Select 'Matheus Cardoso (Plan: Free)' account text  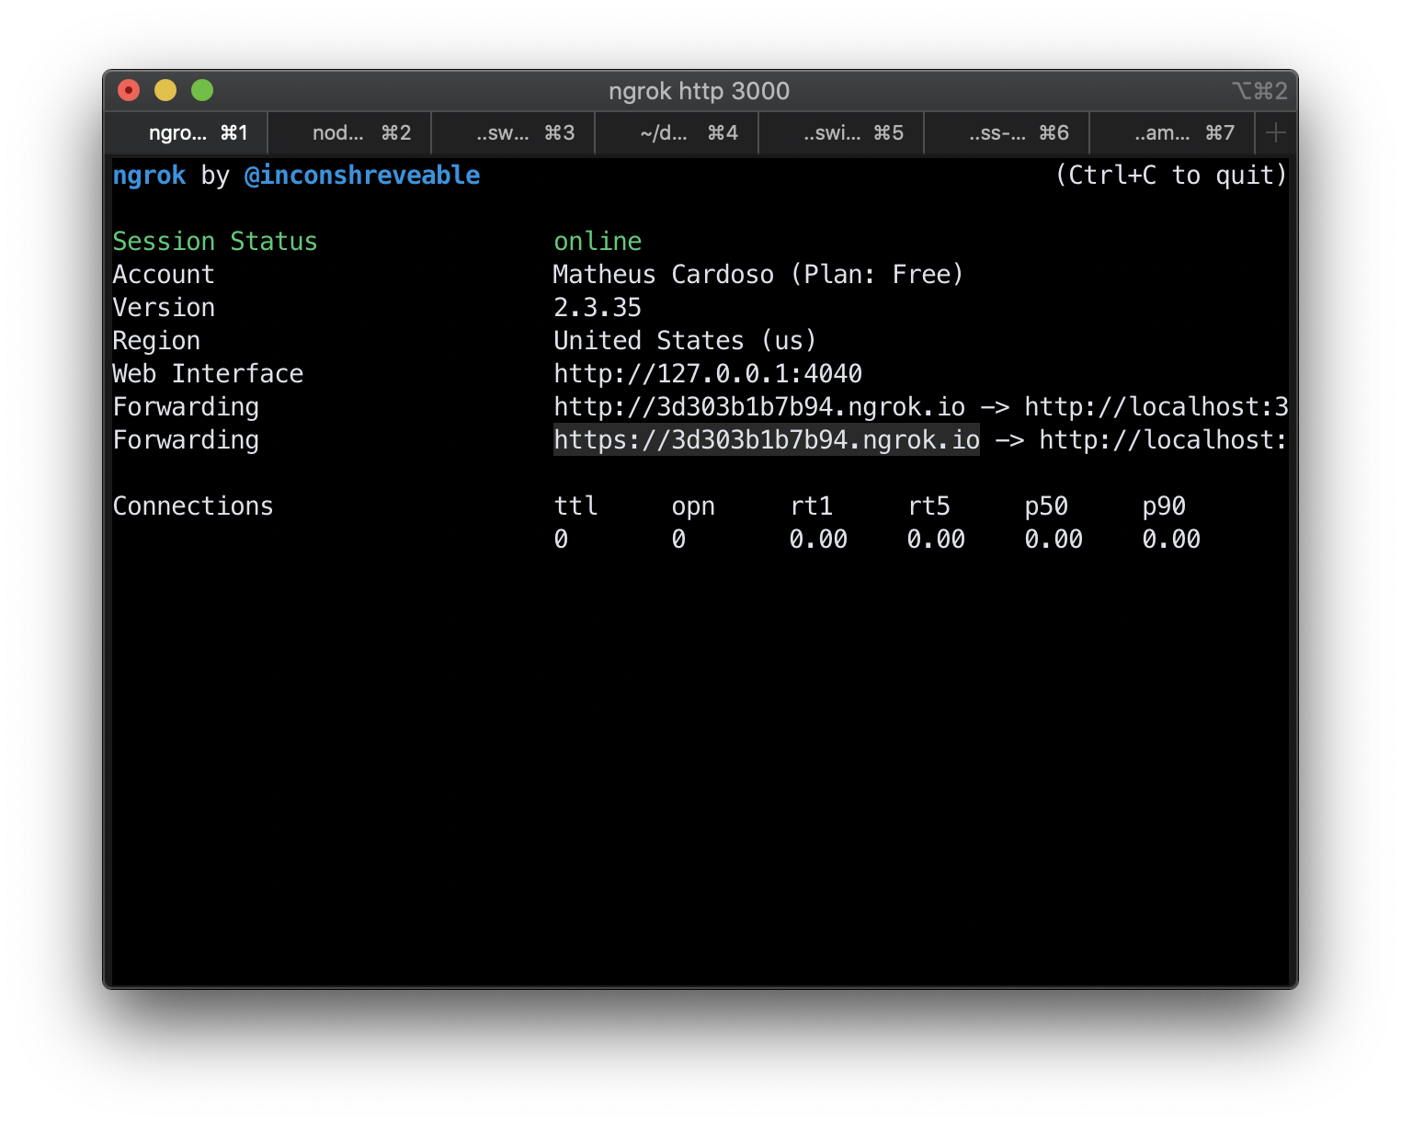(x=758, y=275)
